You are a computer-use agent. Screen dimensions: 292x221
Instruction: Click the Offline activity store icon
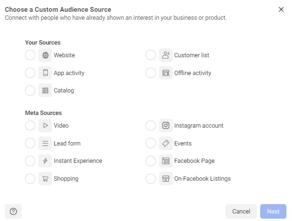coord(166,73)
